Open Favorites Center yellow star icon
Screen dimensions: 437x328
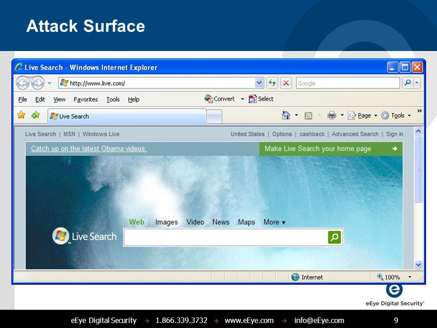(x=21, y=115)
